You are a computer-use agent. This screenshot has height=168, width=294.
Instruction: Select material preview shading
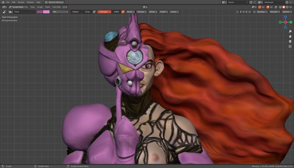tap(287, 7)
